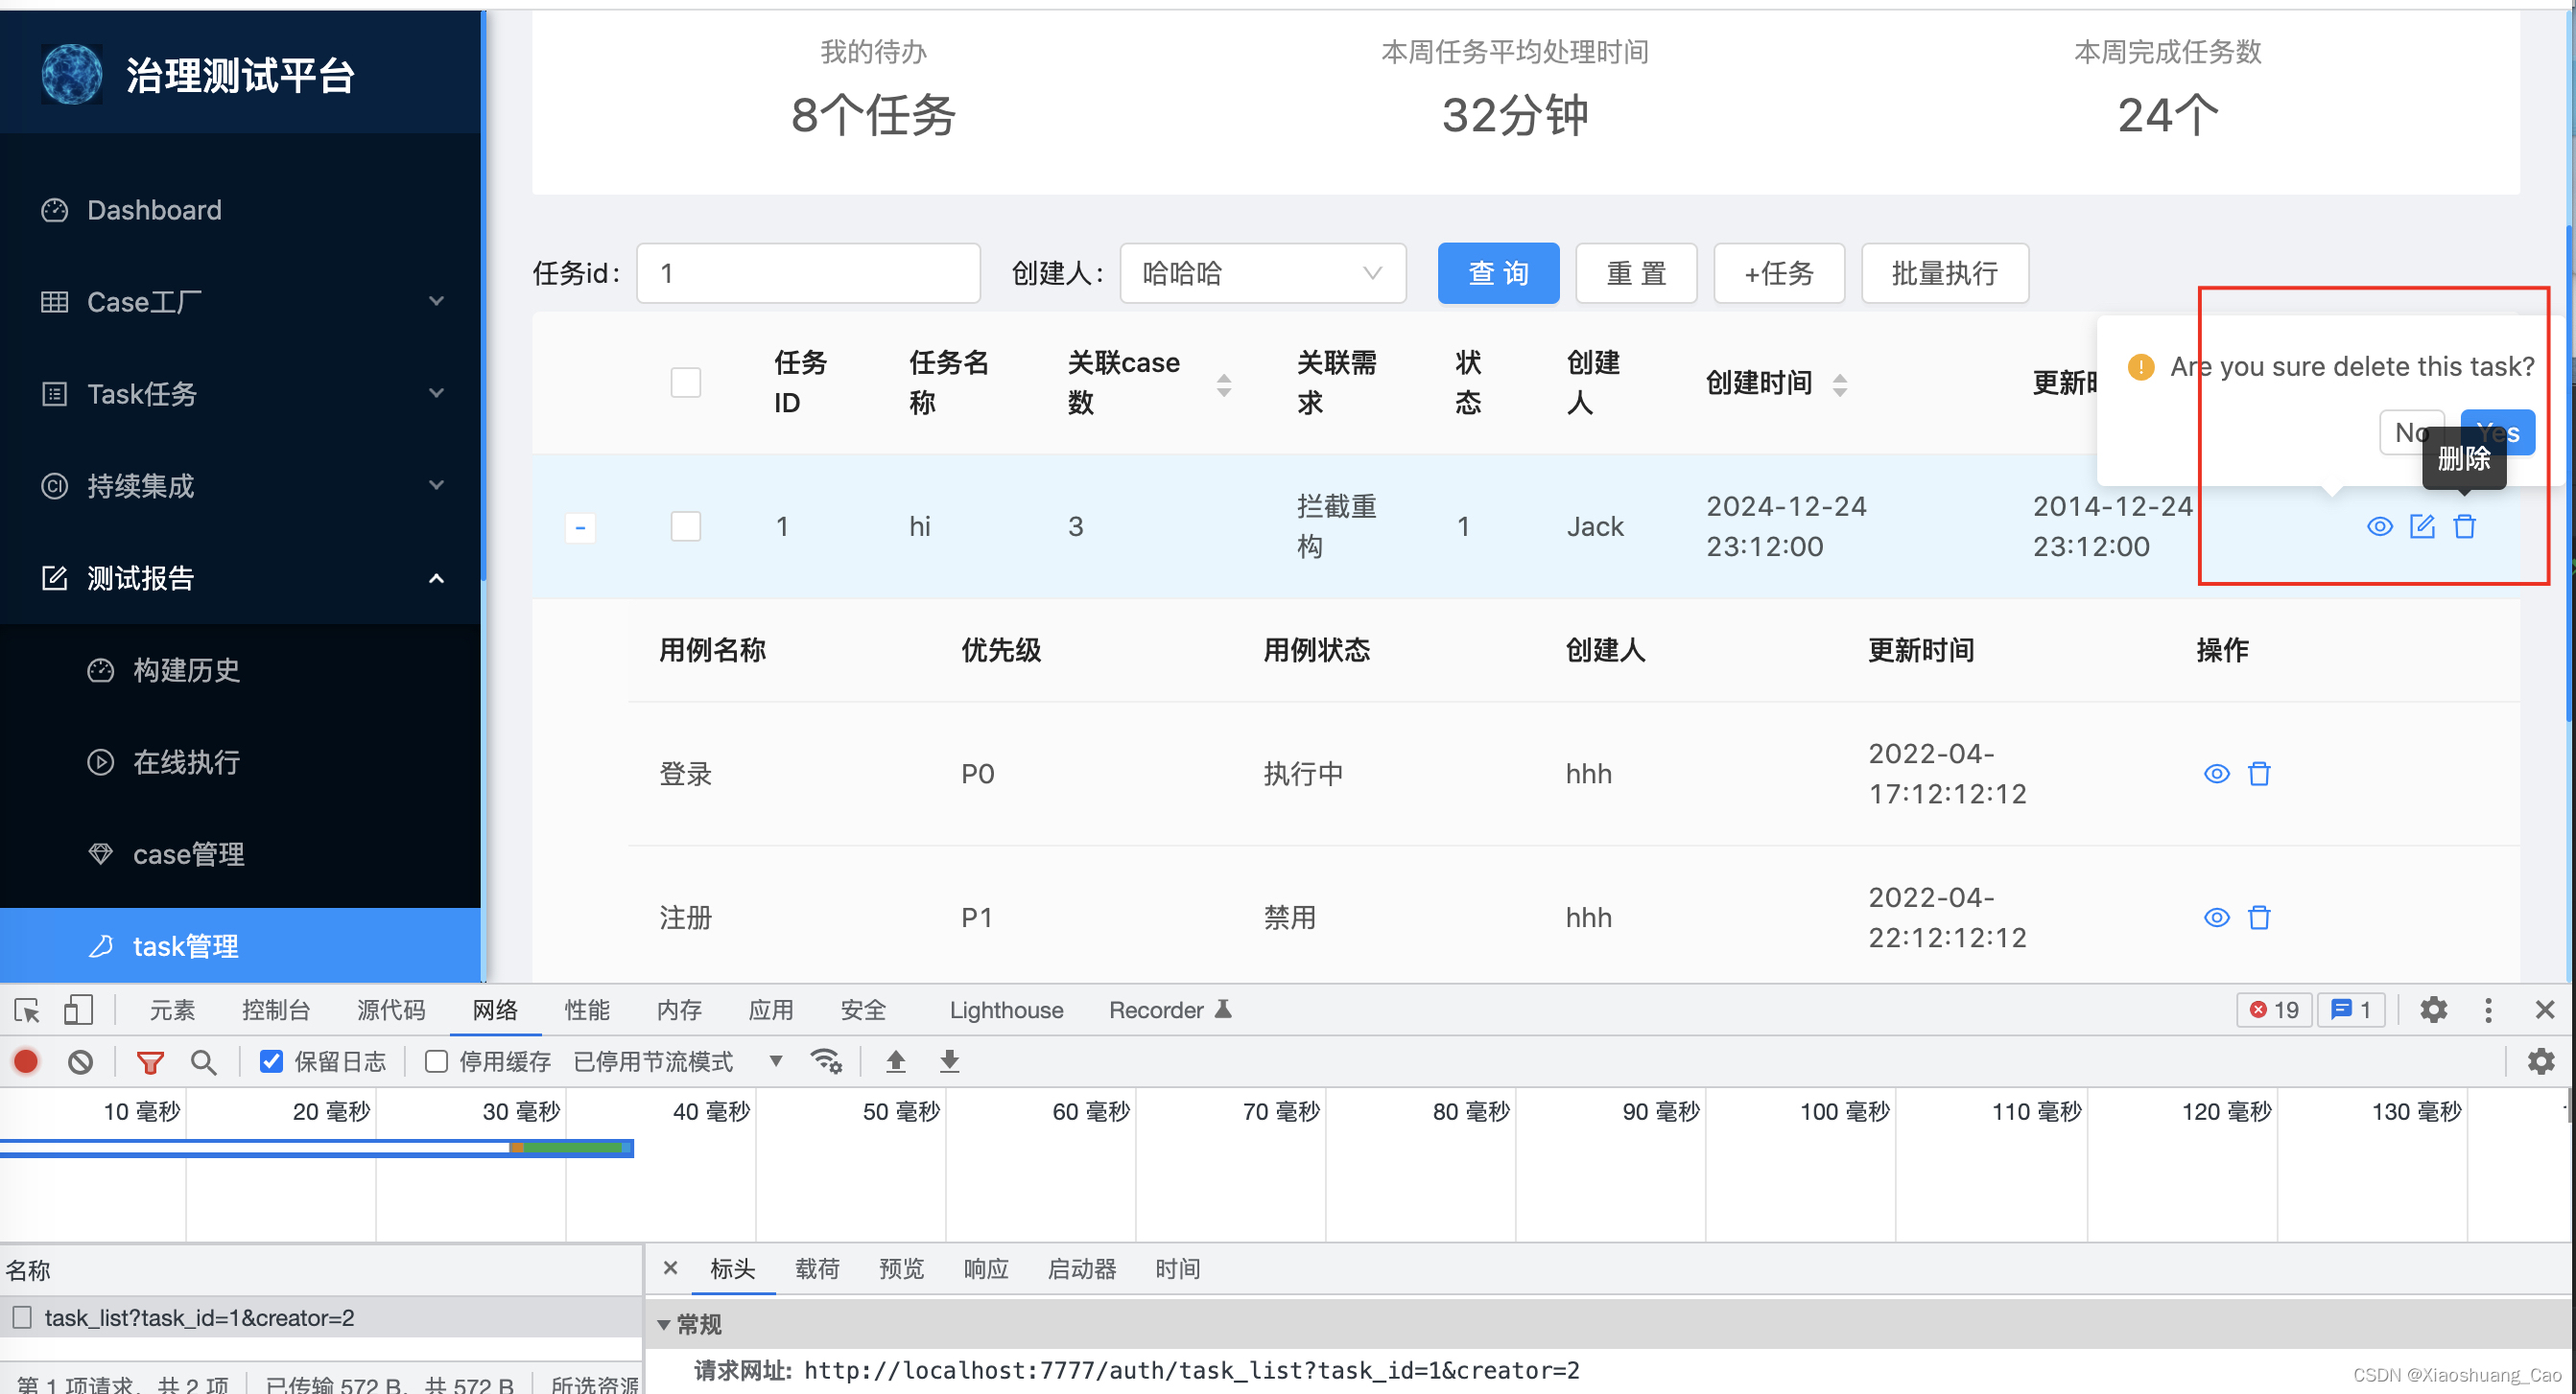Enable 停用缓存 checkbox
This screenshot has width=2576, height=1394.
(x=436, y=1061)
